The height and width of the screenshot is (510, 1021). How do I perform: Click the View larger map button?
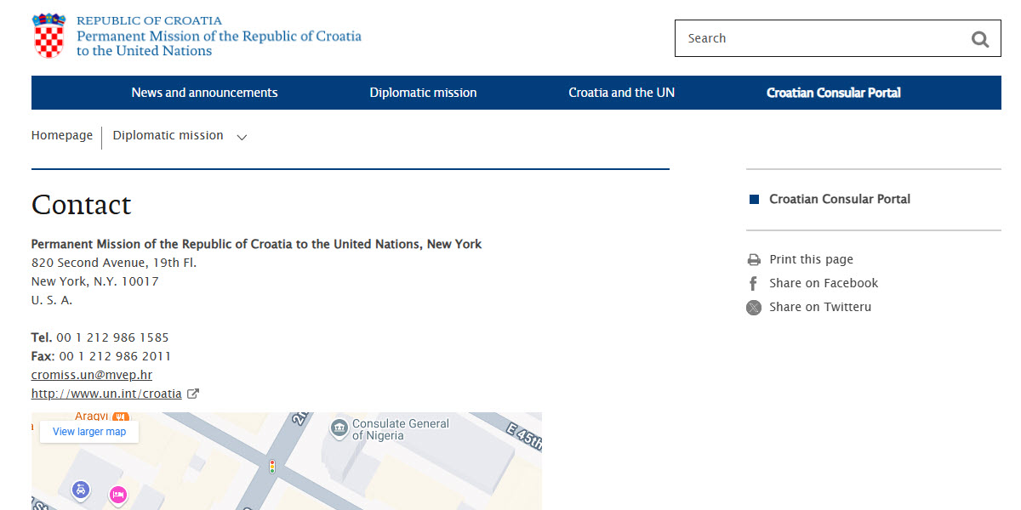click(x=89, y=432)
